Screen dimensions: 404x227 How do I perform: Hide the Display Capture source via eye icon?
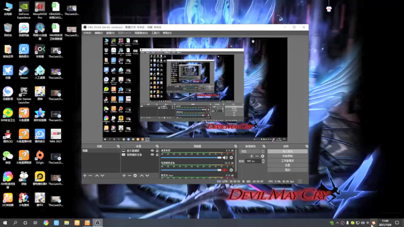tap(153, 150)
